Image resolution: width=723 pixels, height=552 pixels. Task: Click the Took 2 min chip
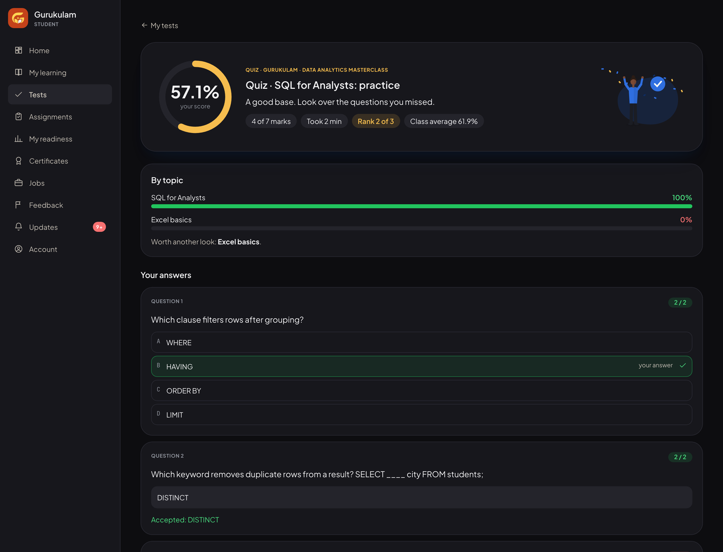pyautogui.click(x=324, y=121)
